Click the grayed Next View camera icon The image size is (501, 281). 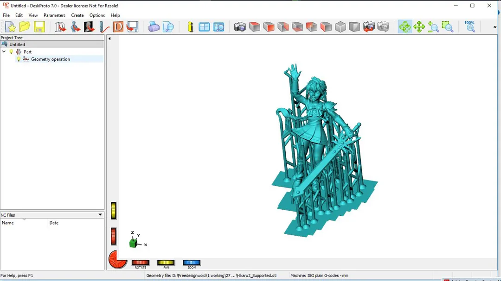click(x=383, y=27)
